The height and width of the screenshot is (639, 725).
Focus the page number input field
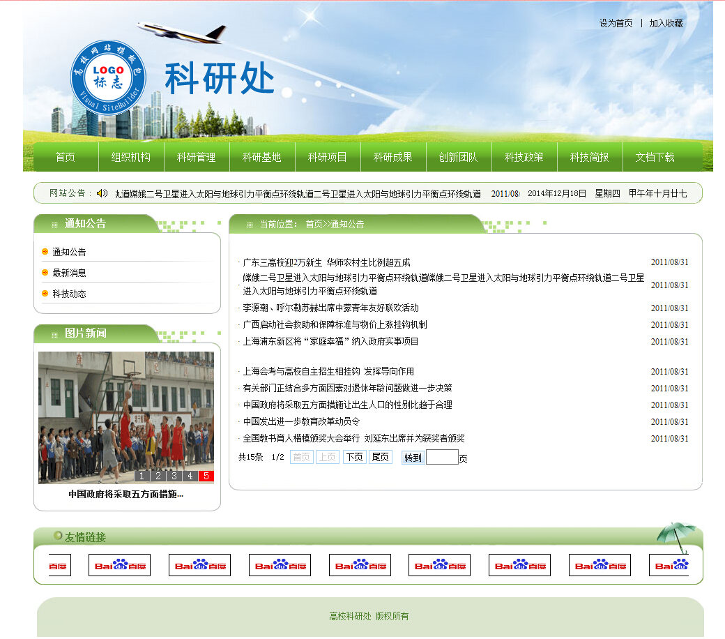442,457
